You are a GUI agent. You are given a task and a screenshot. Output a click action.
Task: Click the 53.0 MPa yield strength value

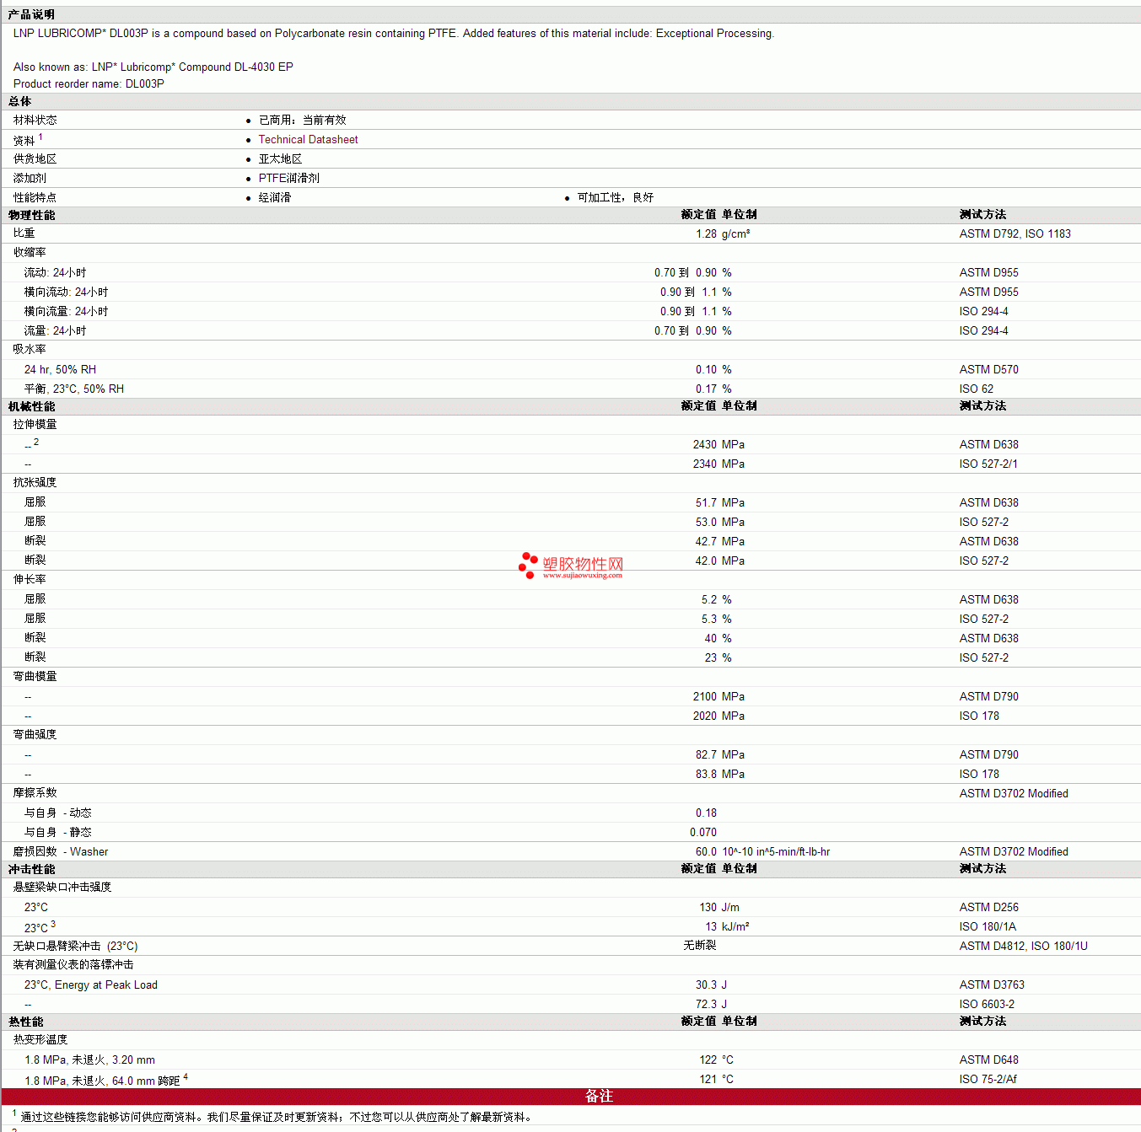click(x=720, y=523)
